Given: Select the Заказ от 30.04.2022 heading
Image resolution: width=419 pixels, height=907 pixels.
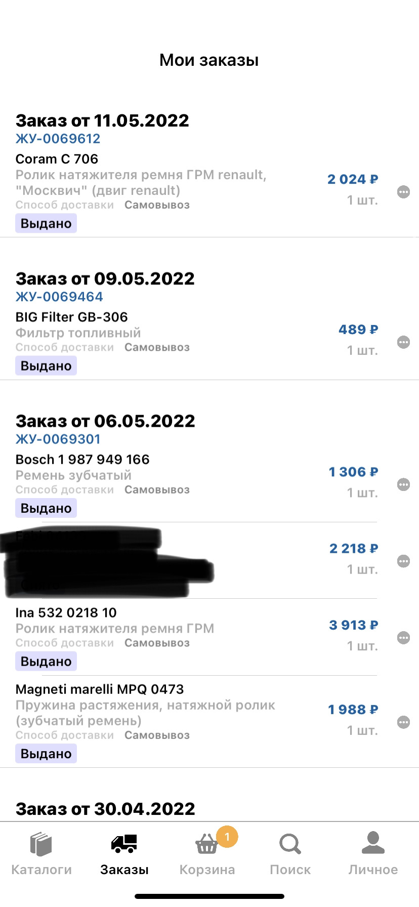Looking at the screenshot, I should point(105,808).
